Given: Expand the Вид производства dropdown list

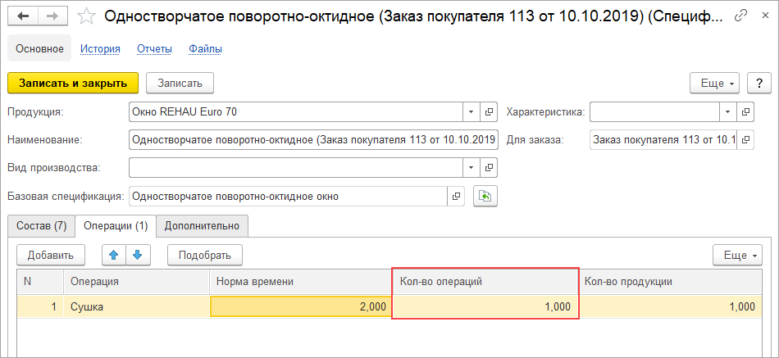Looking at the screenshot, I should 471,167.
